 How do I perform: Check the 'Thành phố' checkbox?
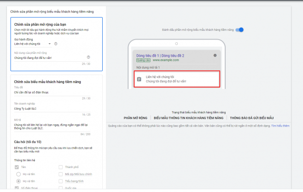click(x=61, y=167)
